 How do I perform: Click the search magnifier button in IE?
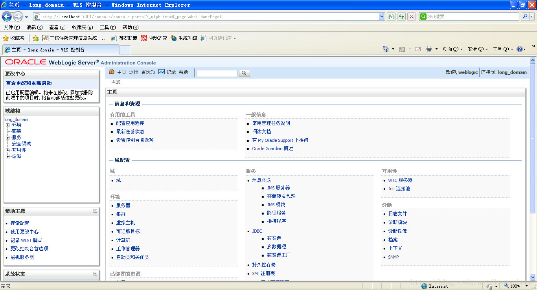(525, 17)
